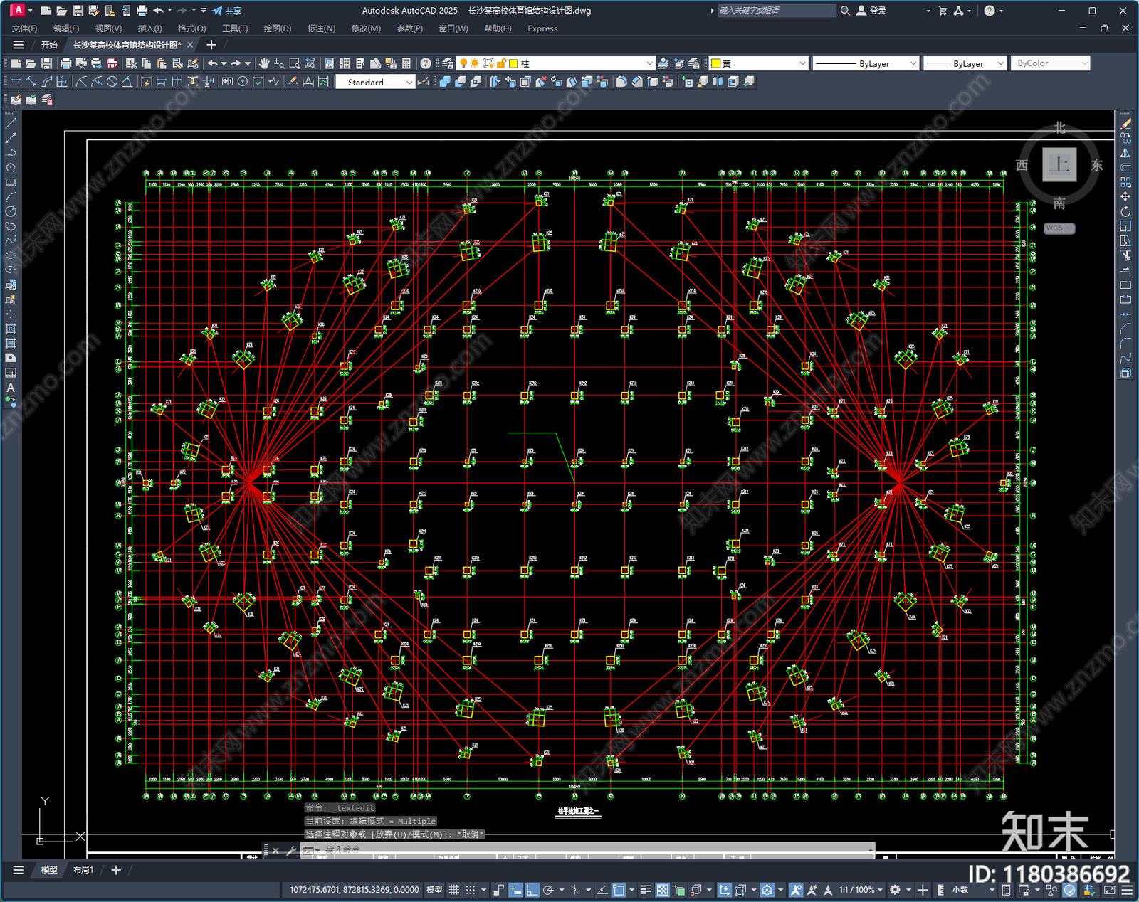The height and width of the screenshot is (902, 1139).
Task: Open the color dropdown showing 黄
Action: 759,63
